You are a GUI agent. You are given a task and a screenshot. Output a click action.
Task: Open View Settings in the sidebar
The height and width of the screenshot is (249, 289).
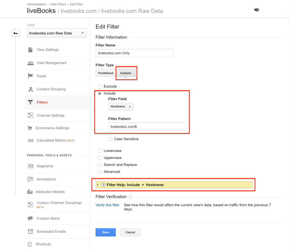click(x=48, y=50)
